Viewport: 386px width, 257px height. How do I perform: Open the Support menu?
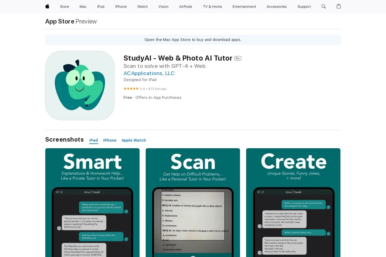(304, 7)
